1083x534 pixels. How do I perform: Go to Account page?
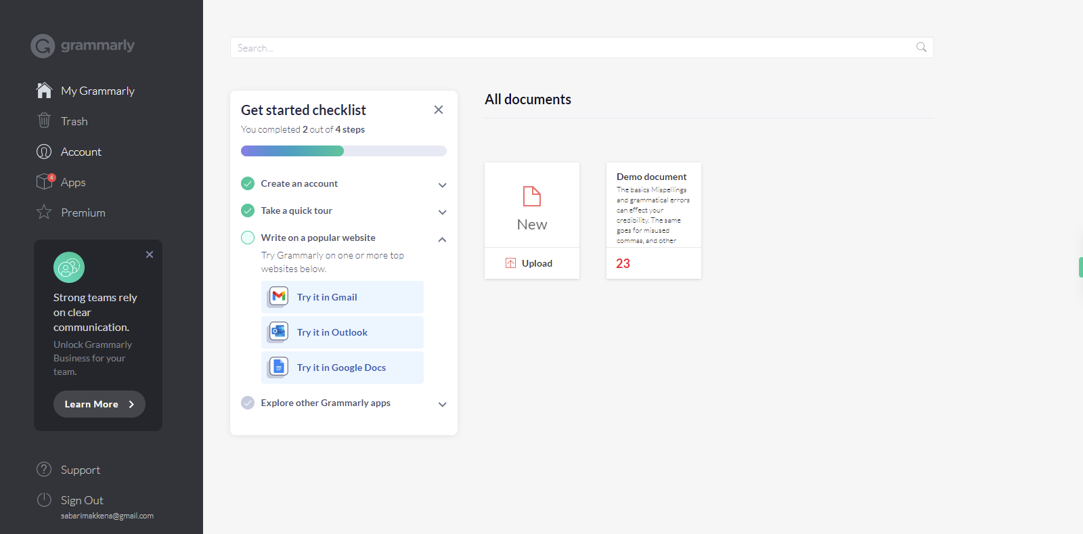pos(81,152)
